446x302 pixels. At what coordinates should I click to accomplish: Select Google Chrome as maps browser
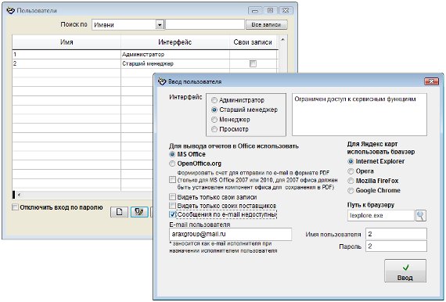[351, 191]
